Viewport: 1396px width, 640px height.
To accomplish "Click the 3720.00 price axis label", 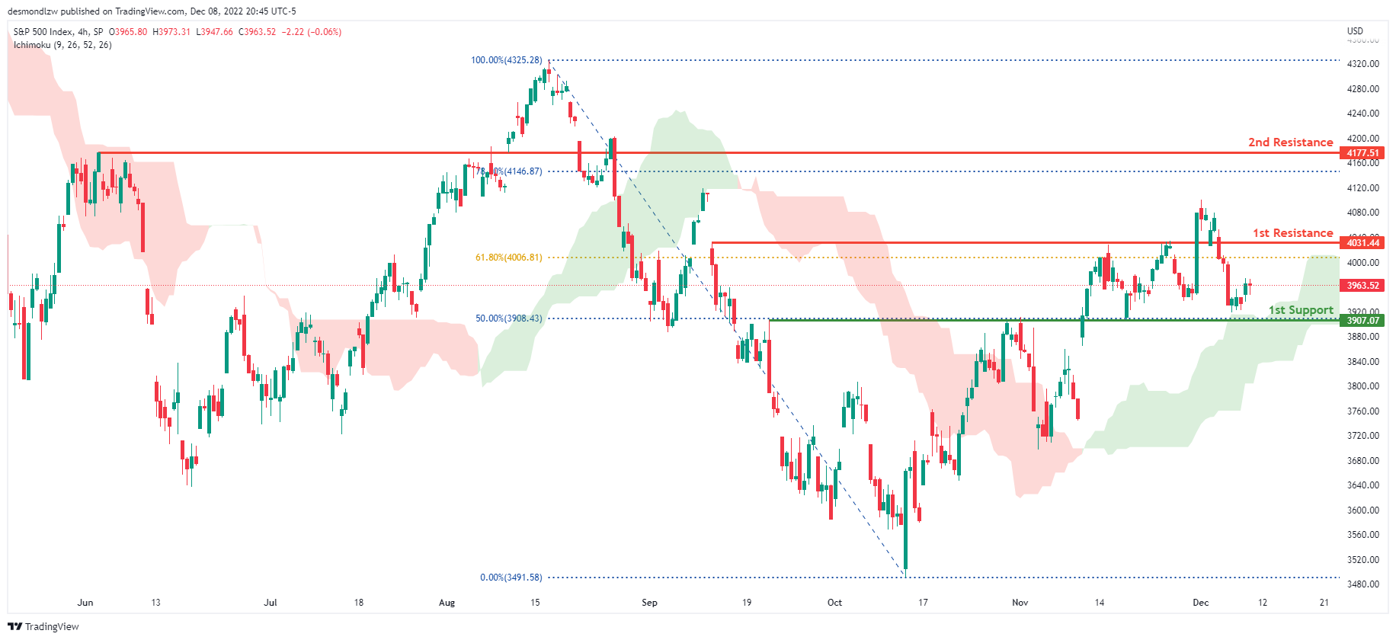I will click(x=1363, y=436).
